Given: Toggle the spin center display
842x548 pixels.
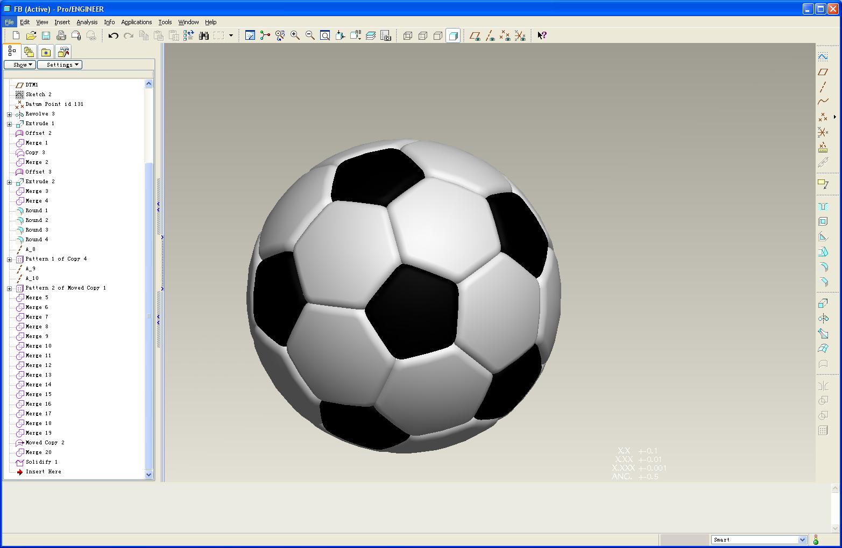Looking at the screenshot, I should tap(265, 35).
